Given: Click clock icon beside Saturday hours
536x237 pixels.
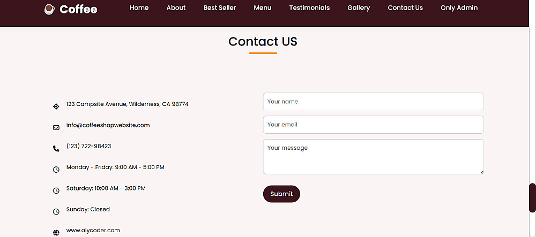Looking at the screenshot, I should 56,190.
